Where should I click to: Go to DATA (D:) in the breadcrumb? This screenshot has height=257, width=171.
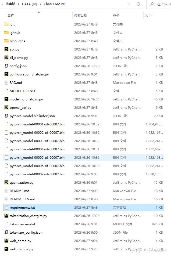[x=30, y=4]
